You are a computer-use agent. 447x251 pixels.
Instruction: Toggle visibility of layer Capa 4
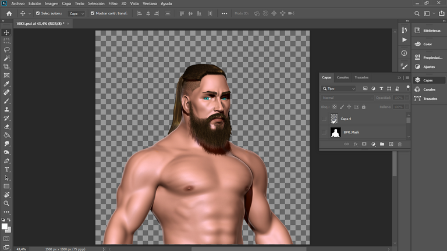324,119
